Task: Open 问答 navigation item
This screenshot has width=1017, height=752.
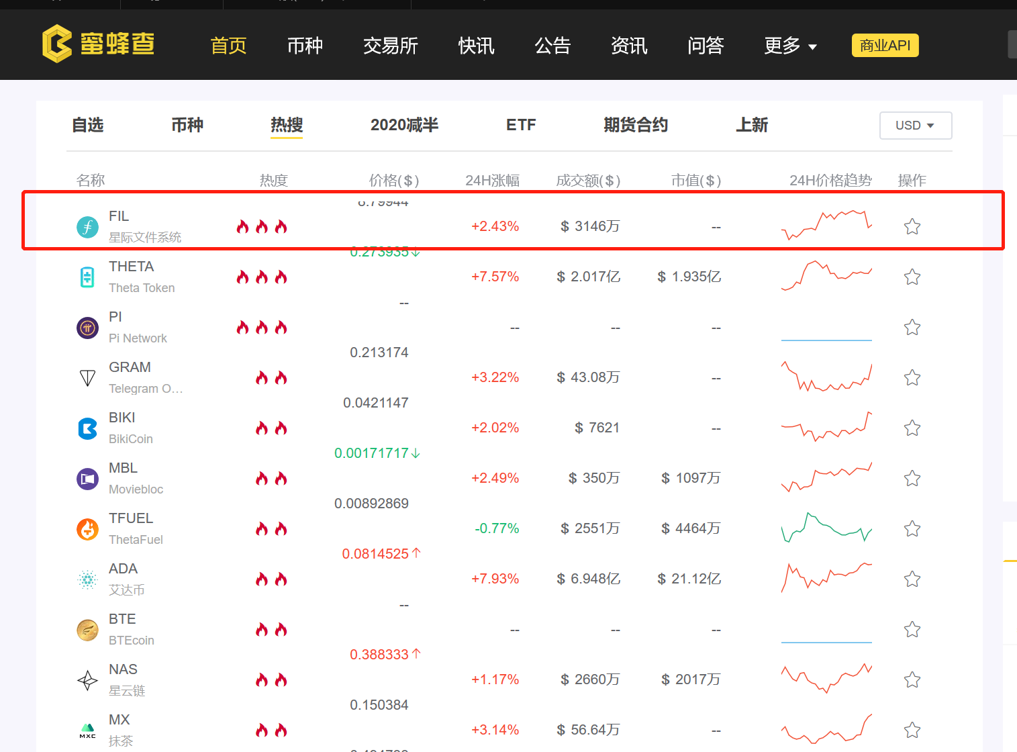Action: coord(706,46)
